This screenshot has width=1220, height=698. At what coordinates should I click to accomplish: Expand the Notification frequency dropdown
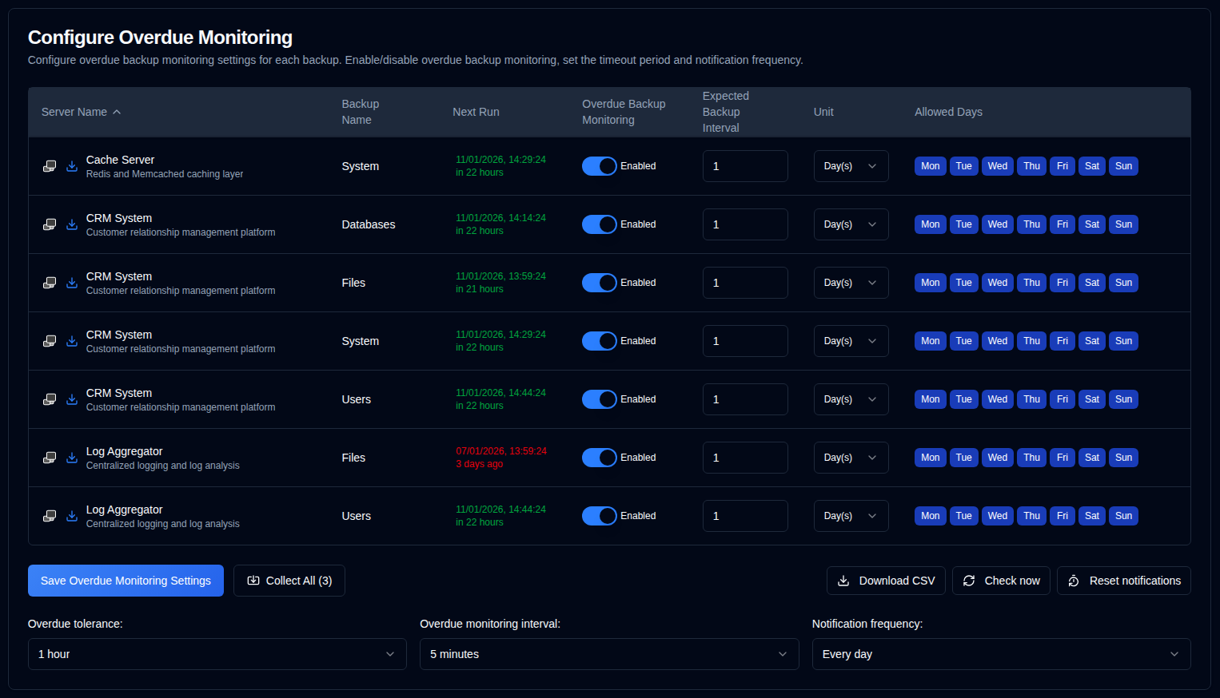[1001, 654]
